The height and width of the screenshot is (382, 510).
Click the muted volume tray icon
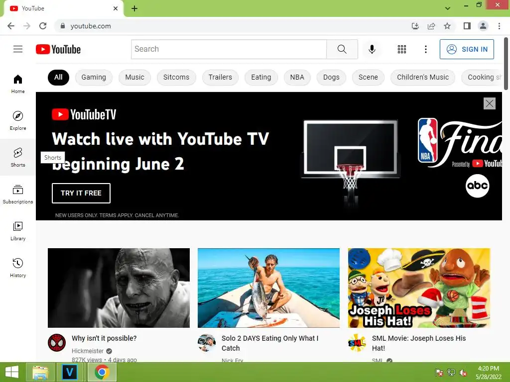(x=463, y=373)
